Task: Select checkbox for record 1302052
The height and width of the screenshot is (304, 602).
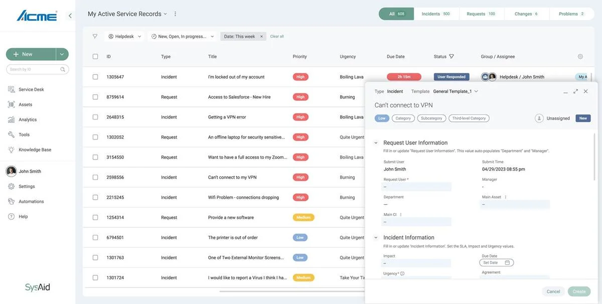Action: point(95,137)
